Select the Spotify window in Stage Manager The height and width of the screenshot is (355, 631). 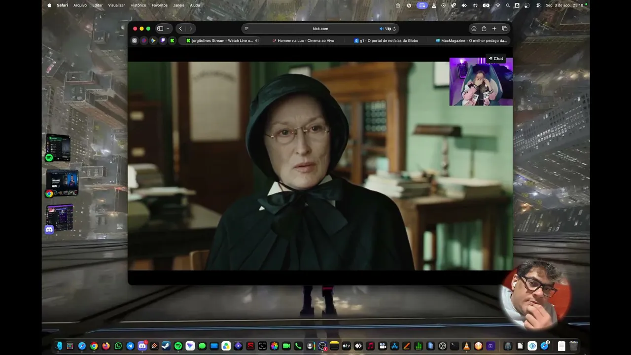(x=58, y=148)
